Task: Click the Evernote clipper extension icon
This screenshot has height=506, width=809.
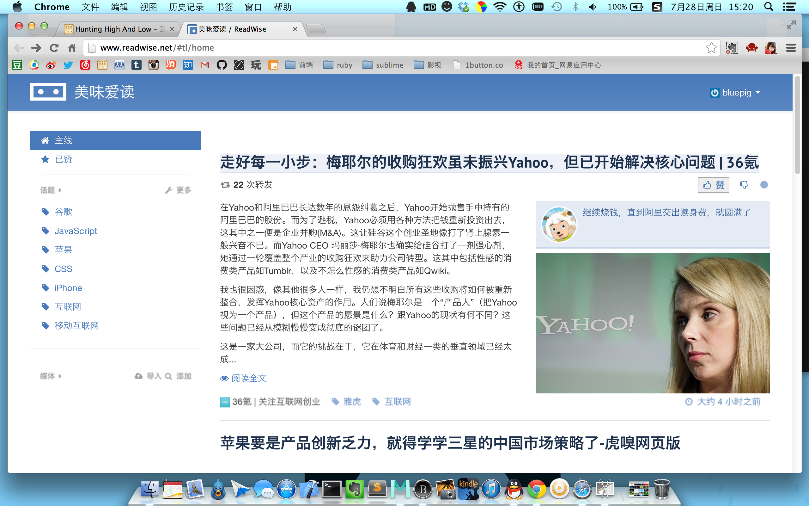Action: pos(732,48)
